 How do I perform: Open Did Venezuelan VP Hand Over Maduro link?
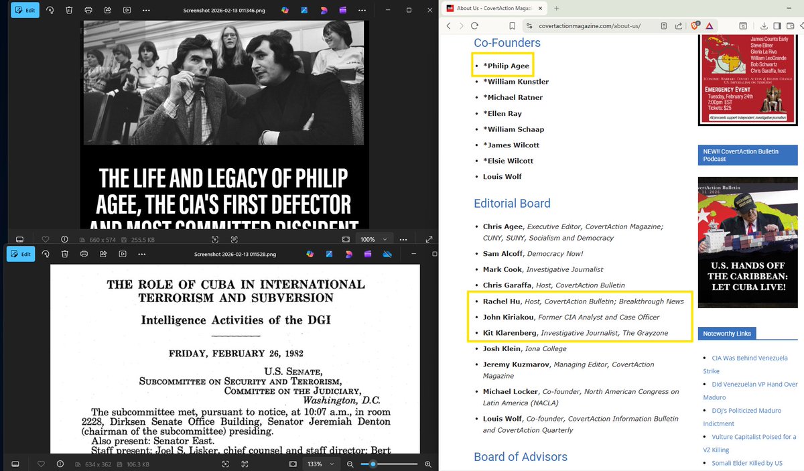click(750, 391)
